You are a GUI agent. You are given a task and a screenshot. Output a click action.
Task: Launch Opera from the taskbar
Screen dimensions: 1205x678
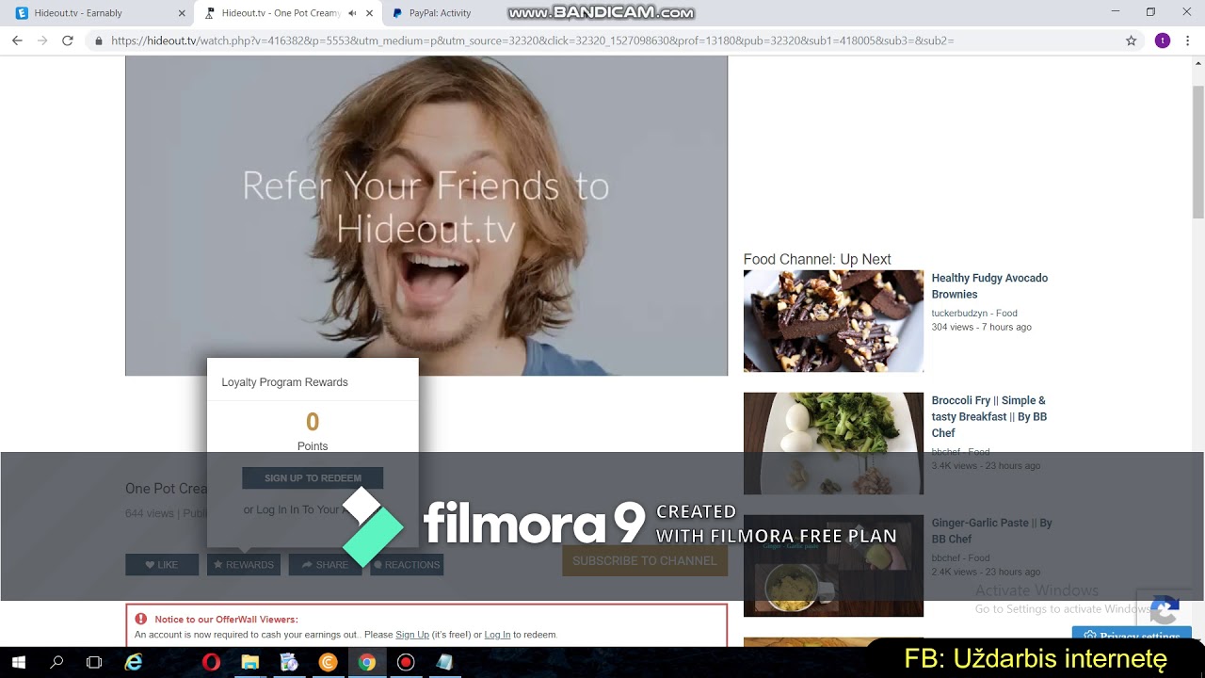click(x=211, y=662)
